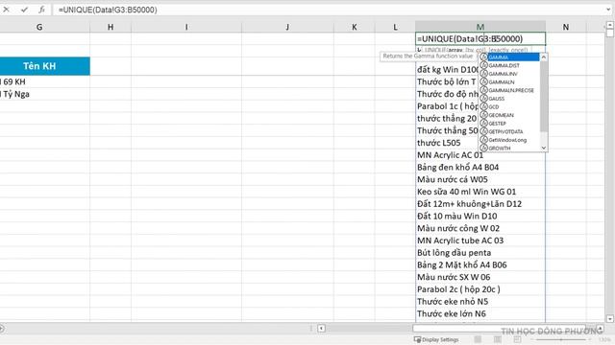Select column J header

pyautogui.click(x=287, y=27)
